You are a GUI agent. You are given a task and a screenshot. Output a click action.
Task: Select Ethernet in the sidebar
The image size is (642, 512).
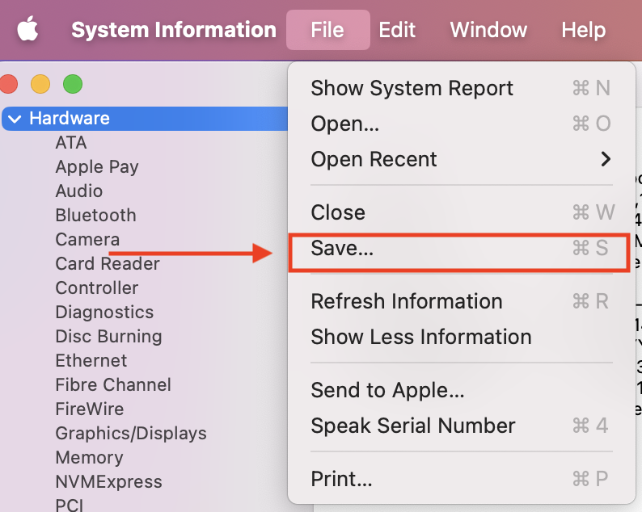(91, 361)
